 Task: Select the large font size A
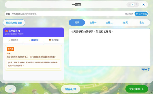137,5
